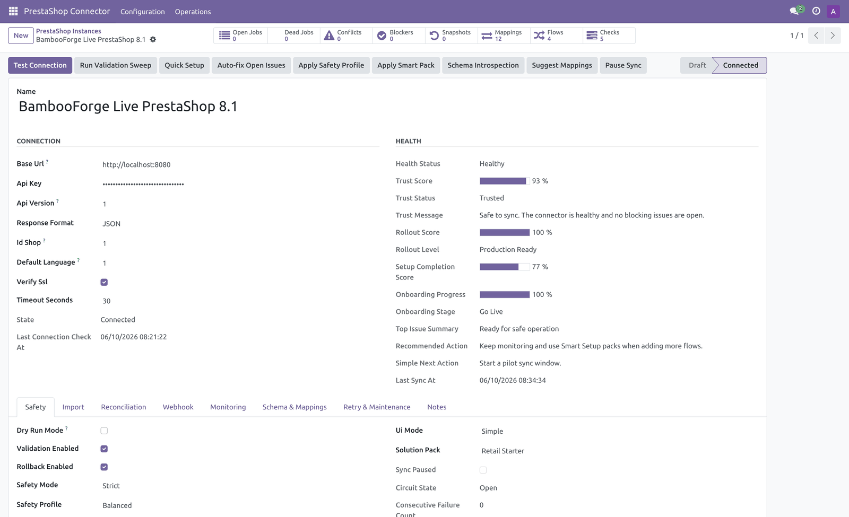
Task: Click the Trust Score progress bar
Action: tap(505, 181)
